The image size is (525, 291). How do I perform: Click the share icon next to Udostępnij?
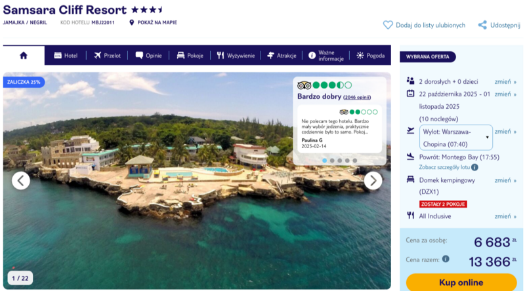(x=482, y=25)
